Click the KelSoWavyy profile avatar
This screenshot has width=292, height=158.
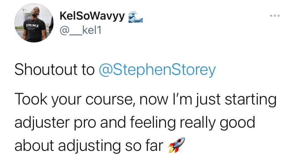tap(32, 25)
